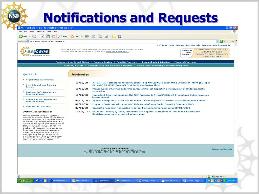Screen dimensions: 259x194
Task: Click Award Search and Funding Trends link
Action: (x=41, y=86)
